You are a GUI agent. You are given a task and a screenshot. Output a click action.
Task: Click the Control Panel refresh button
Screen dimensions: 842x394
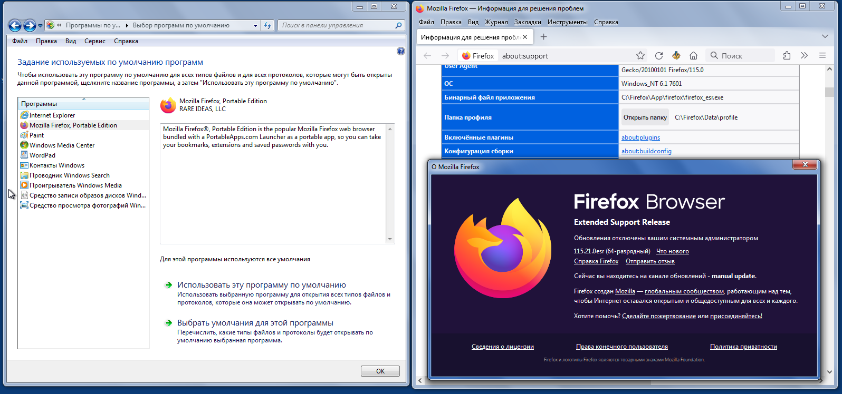coord(267,25)
